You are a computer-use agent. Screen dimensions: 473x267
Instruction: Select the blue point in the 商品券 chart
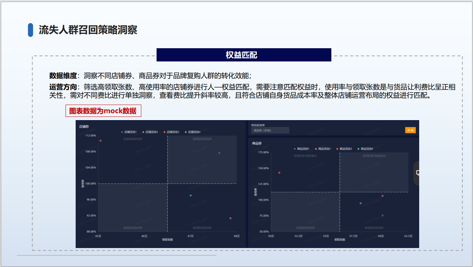(382, 215)
